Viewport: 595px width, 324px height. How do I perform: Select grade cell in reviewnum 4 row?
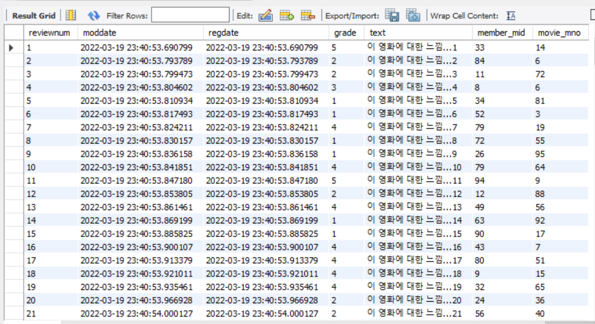[347, 88]
